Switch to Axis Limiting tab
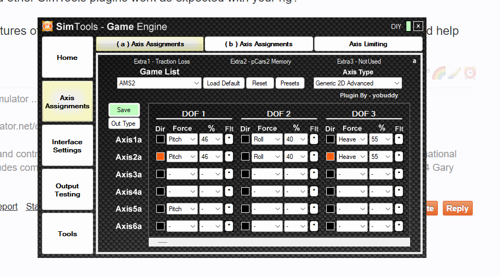The height and width of the screenshot is (277, 500). tap(368, 44)
